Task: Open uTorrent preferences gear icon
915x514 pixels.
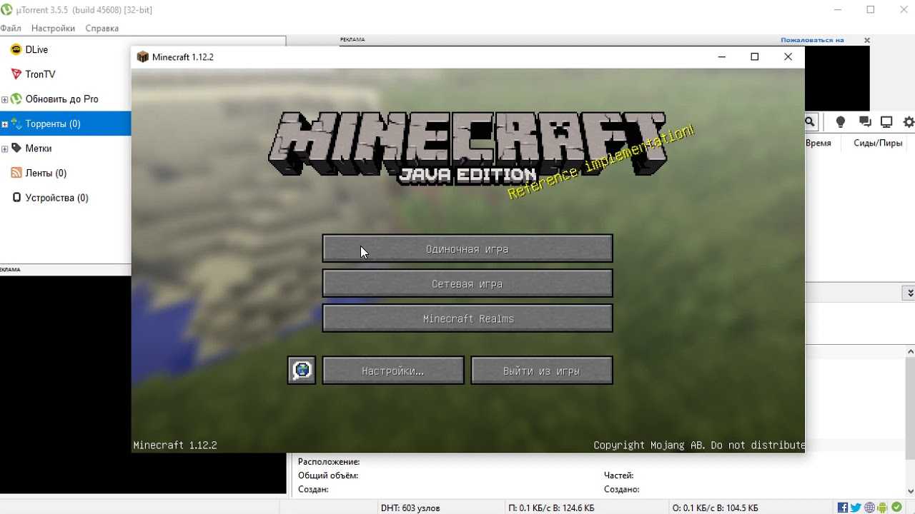Action: (909, 122)
